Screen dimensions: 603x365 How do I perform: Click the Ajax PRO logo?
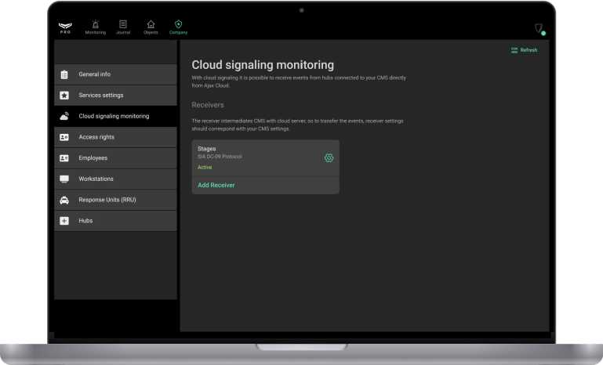click(65, 27)
